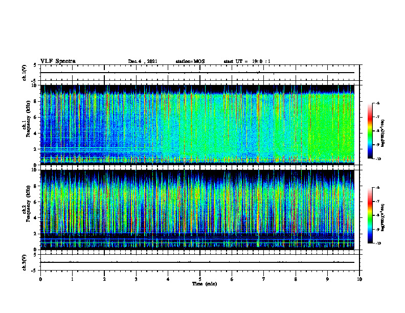Click the time axis tick label "5"
Image resolution: width=405 pixels, height=313 pixels.
tap(200, 279)
